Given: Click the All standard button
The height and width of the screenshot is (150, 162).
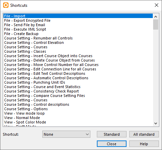Looking at the screenshot, I should pyautogui.click(x=144, y=134).
